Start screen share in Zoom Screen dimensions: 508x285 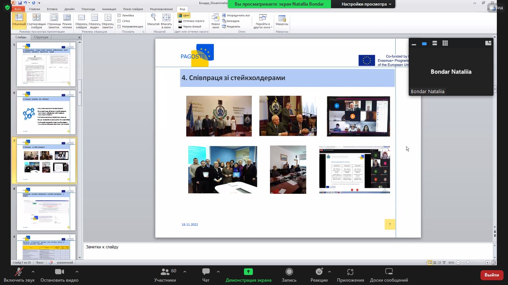pyautogui.click(x=248, y=275)
